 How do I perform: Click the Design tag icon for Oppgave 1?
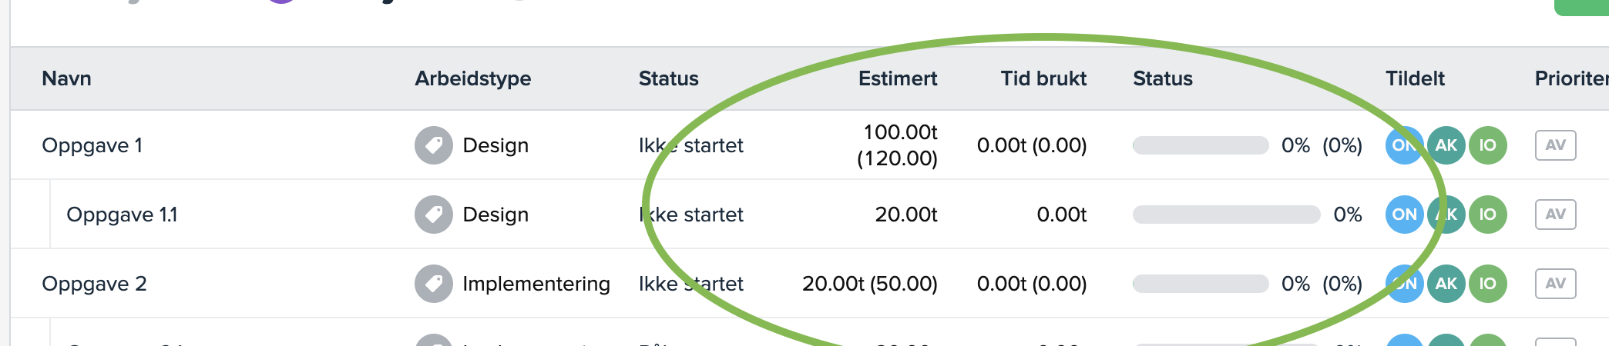point(434,145)
